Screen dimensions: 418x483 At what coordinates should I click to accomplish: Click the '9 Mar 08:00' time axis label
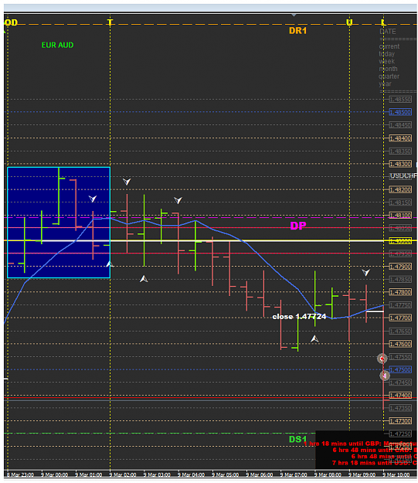click(328, 474)
